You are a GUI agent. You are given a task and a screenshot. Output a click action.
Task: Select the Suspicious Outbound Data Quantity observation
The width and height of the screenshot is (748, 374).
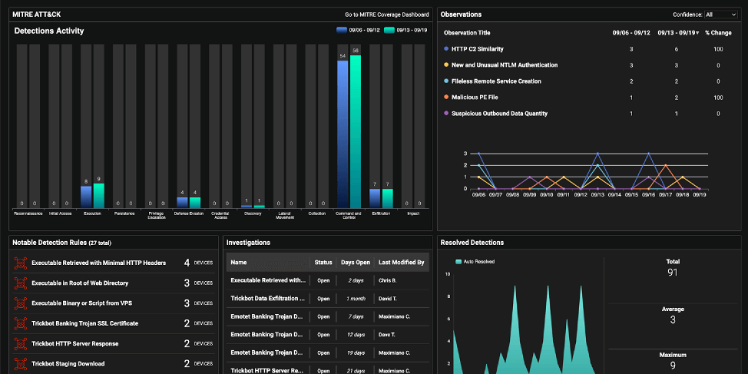click(x=500, y=113)
